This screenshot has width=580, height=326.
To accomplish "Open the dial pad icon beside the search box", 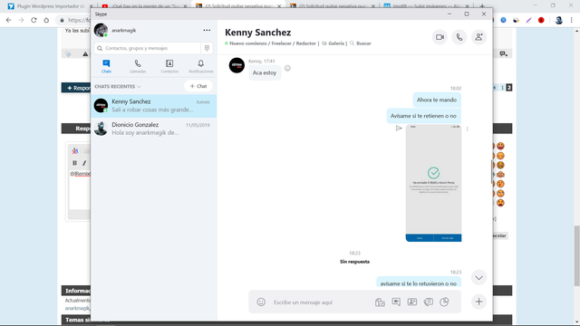I will pyautogui.click(x=208, y=48).
